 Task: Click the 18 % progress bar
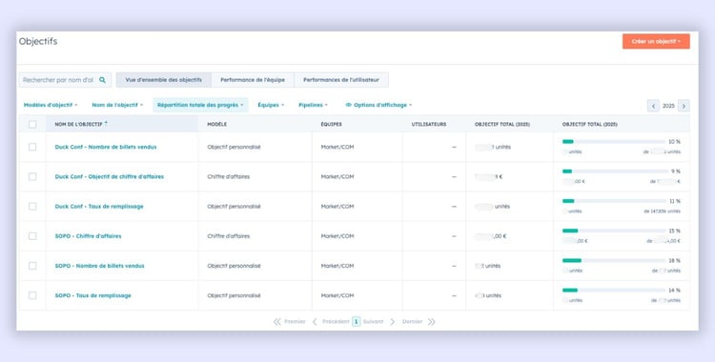[613, 260]
